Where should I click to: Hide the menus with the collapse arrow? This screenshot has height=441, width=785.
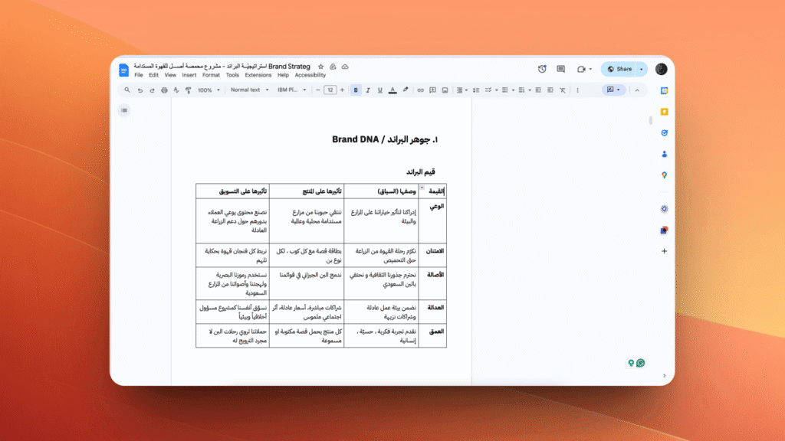click(637, 90)
